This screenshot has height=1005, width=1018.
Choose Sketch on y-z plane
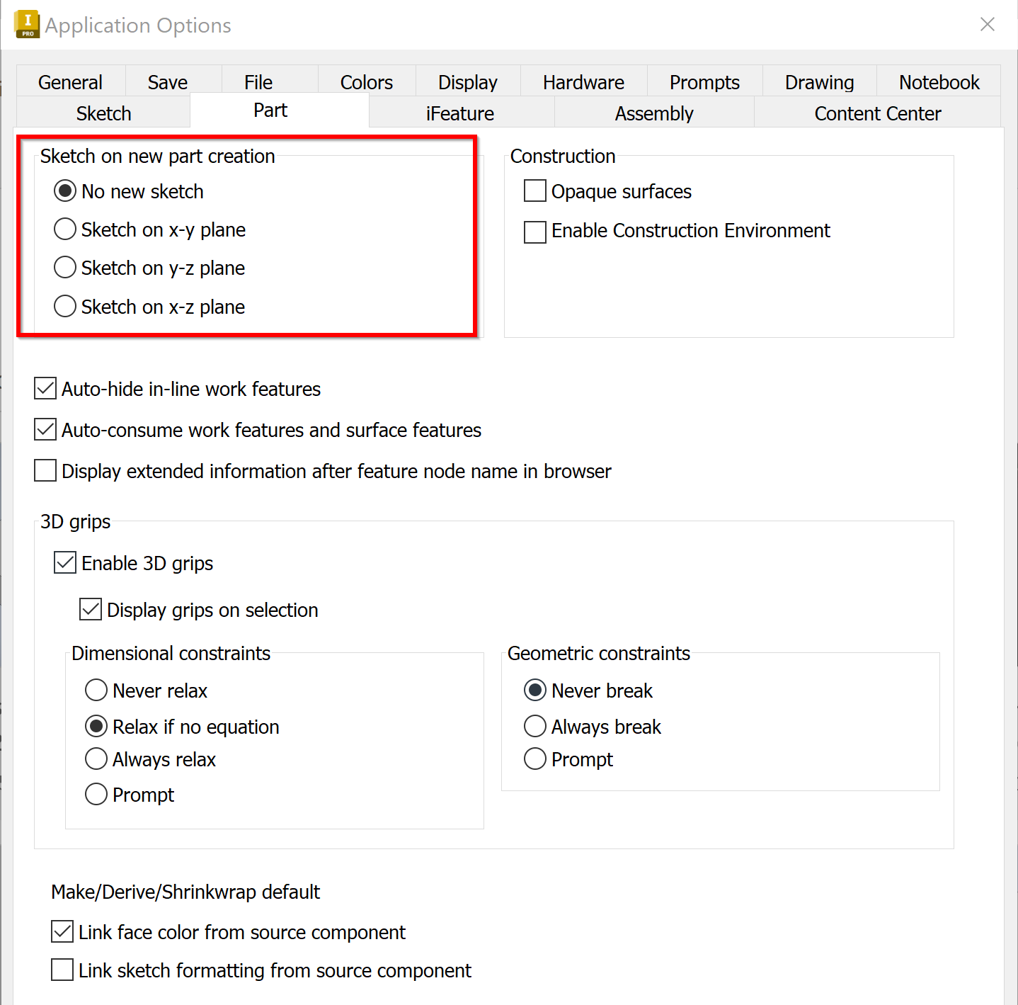point(64,267)
